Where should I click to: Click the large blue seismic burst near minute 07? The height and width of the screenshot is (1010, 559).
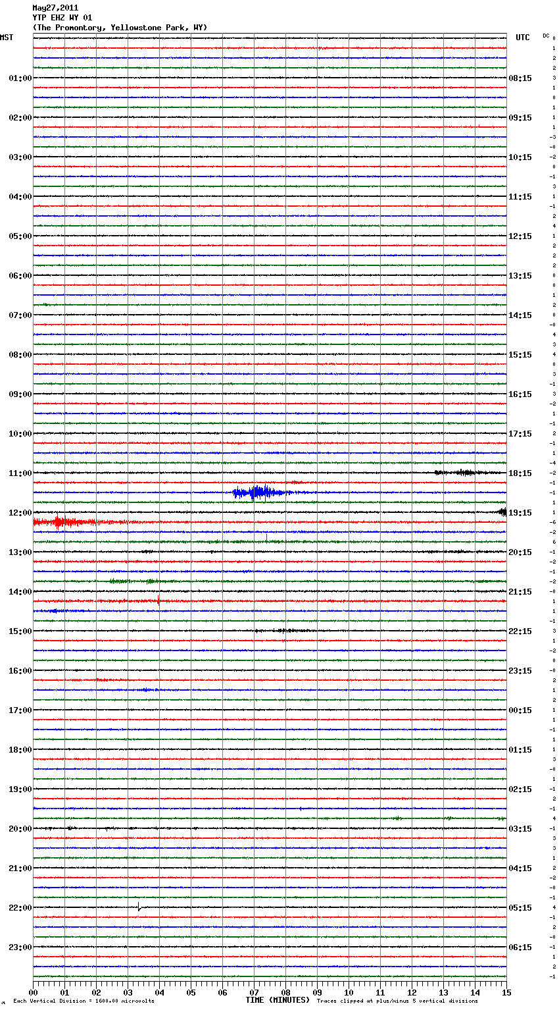click(260, 492)
